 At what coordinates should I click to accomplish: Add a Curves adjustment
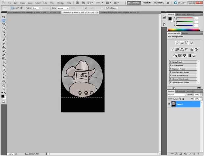(x=187, y=43)
